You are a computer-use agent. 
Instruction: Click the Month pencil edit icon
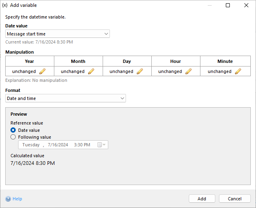point(91,71)
